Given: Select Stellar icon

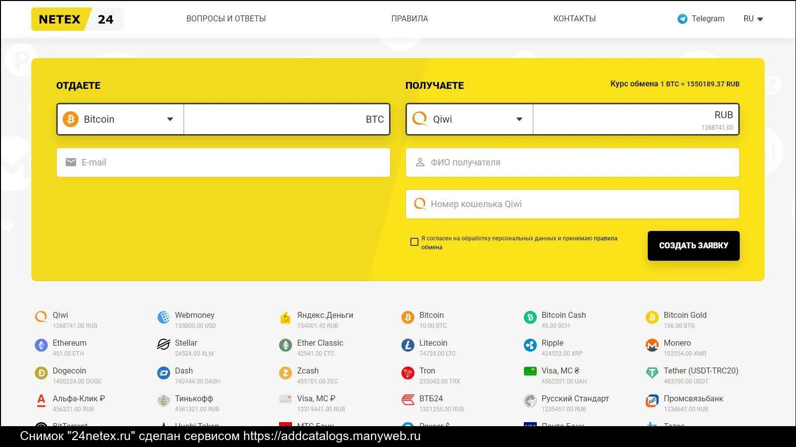Looking at the screenshot, I should pyautogui.click(x=163, y=345).
